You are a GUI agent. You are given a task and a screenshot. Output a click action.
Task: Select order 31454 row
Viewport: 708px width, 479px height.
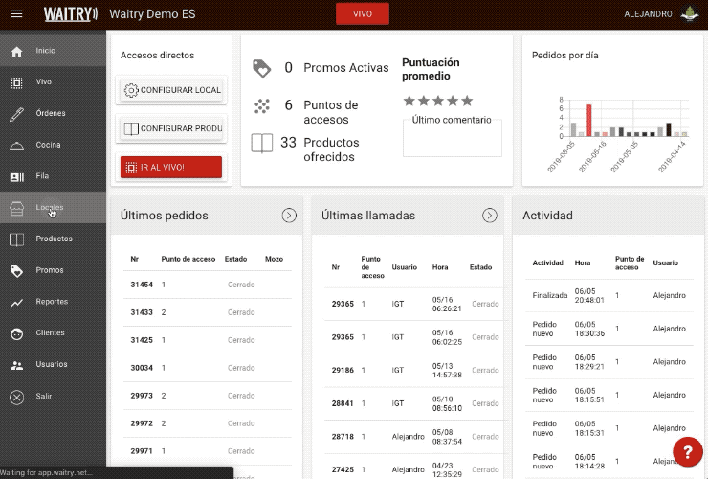click(208, 285)
